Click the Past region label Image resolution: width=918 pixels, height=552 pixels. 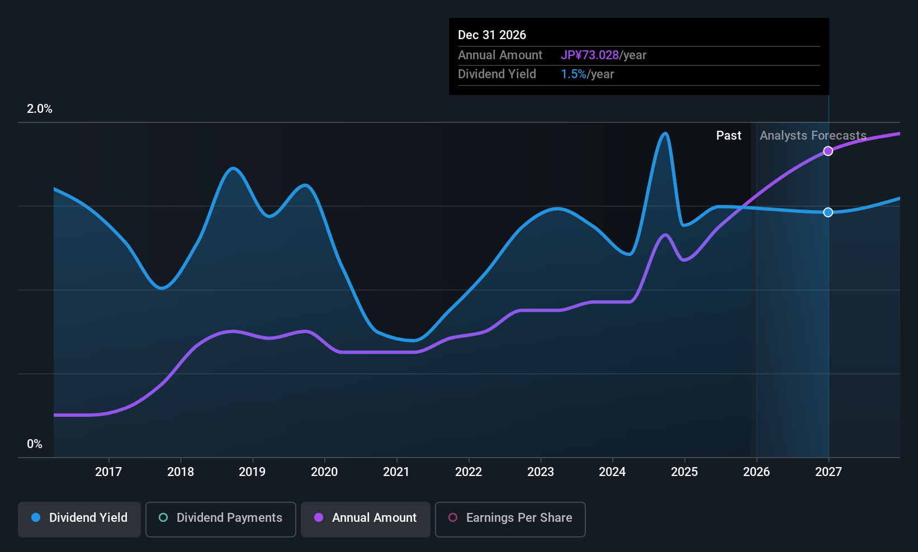coord(728,136)
